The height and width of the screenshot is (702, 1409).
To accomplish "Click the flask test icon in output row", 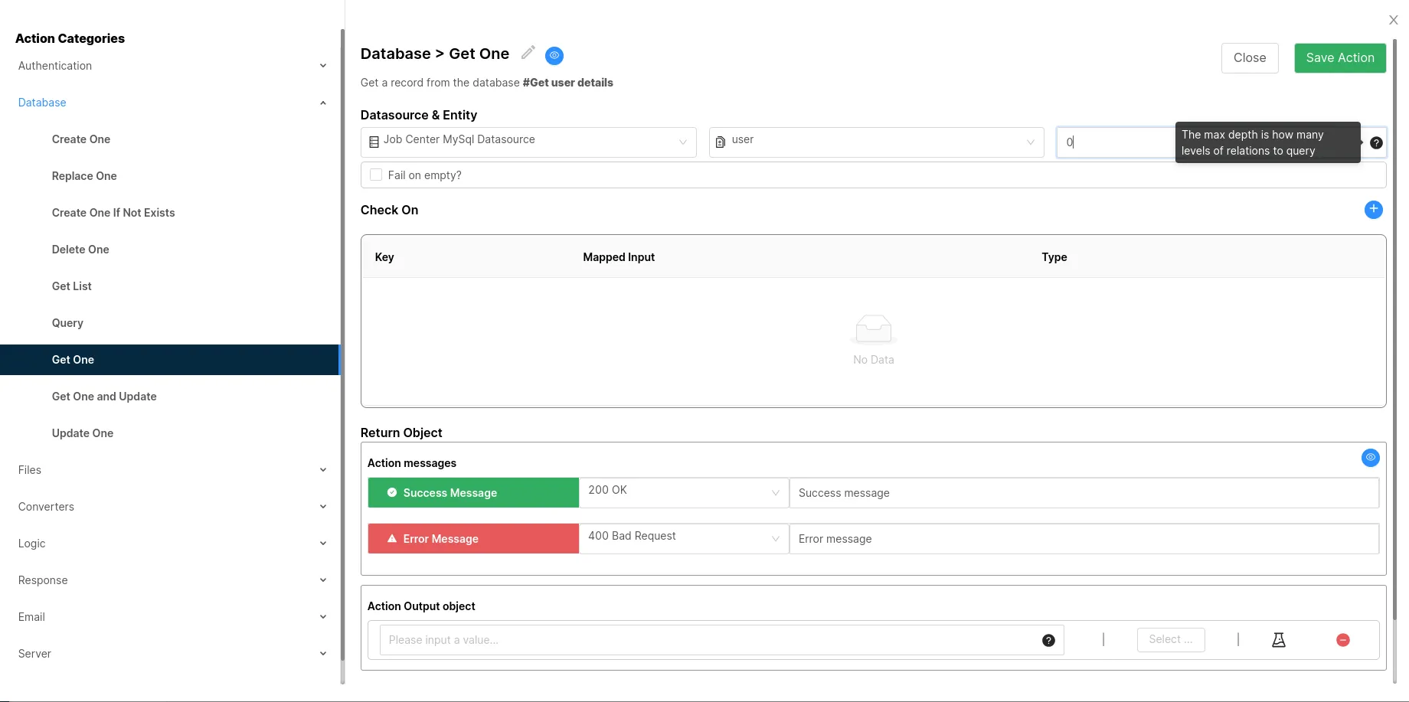I will pyautogui.click(x=1278, y=640).
